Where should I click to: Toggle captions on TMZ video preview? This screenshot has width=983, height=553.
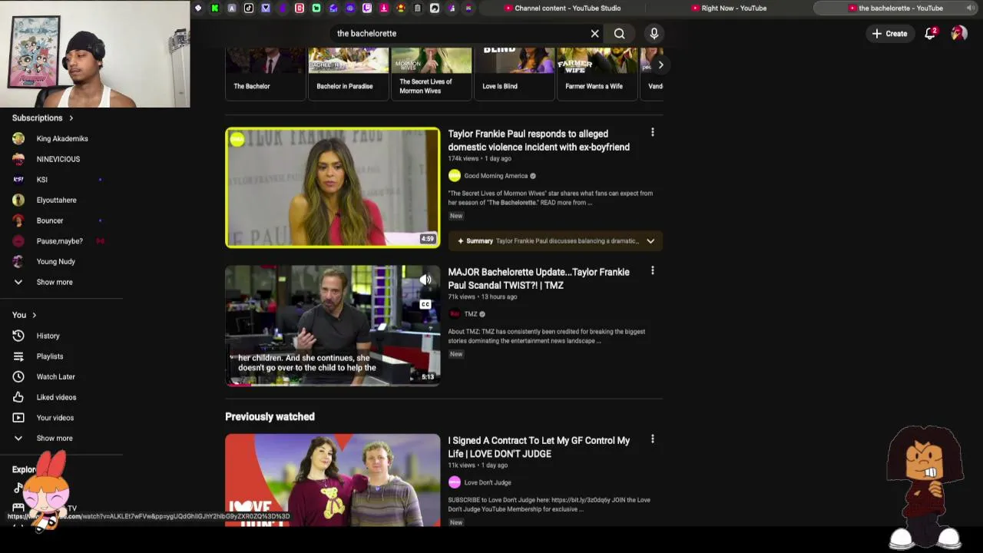425,304
